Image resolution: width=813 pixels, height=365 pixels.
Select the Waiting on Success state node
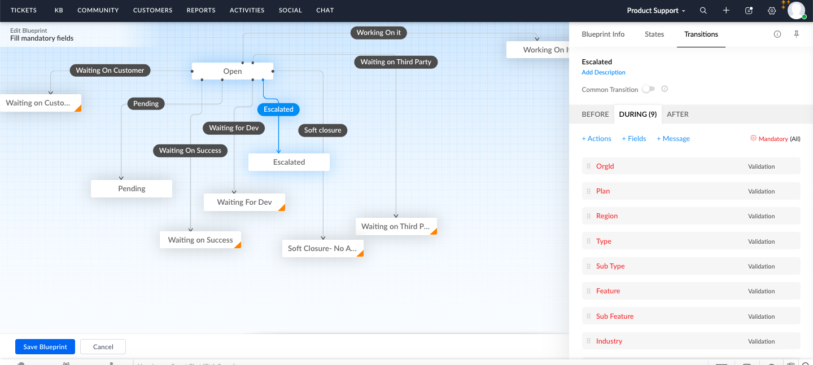[x=200, y=240]
